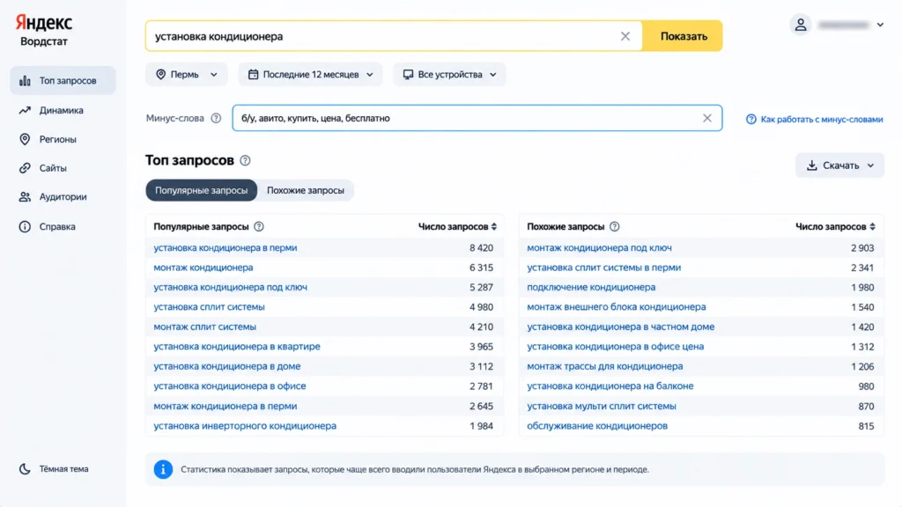The width and height of the screenshot is (902, 507).
Task: Open the Пермь region dropdown
Action: (187, 74)
